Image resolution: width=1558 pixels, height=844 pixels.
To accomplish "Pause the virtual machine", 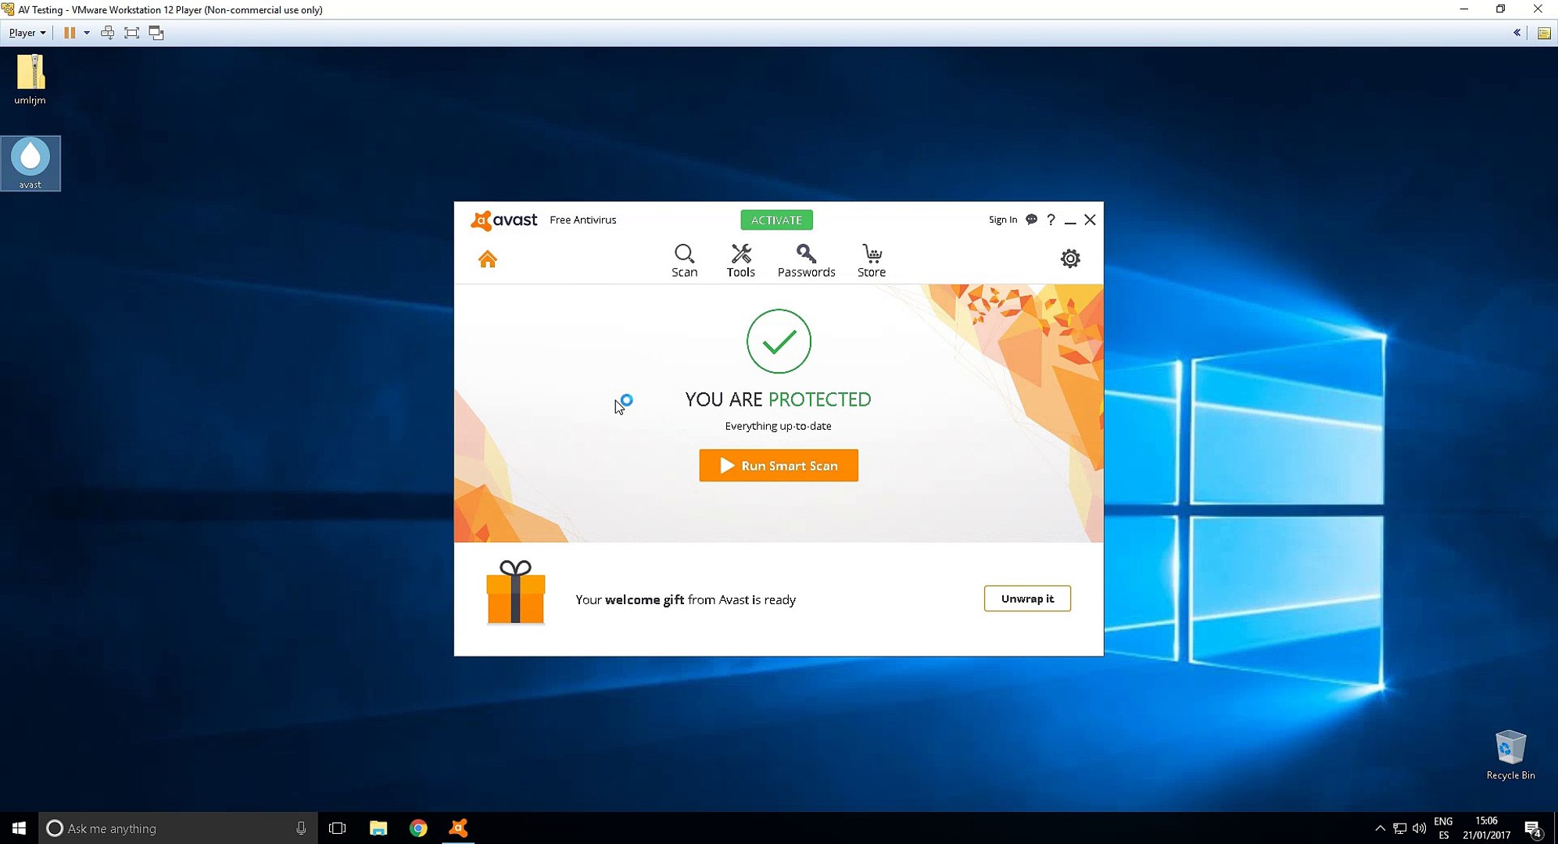I will pos(70,33).
